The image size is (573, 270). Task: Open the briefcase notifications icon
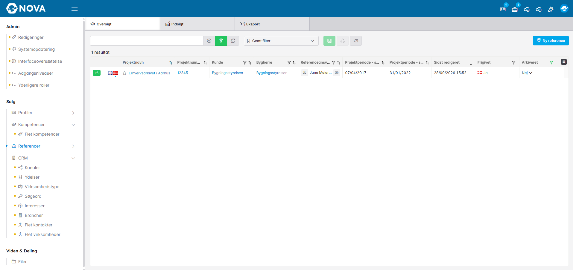[515, 9]
